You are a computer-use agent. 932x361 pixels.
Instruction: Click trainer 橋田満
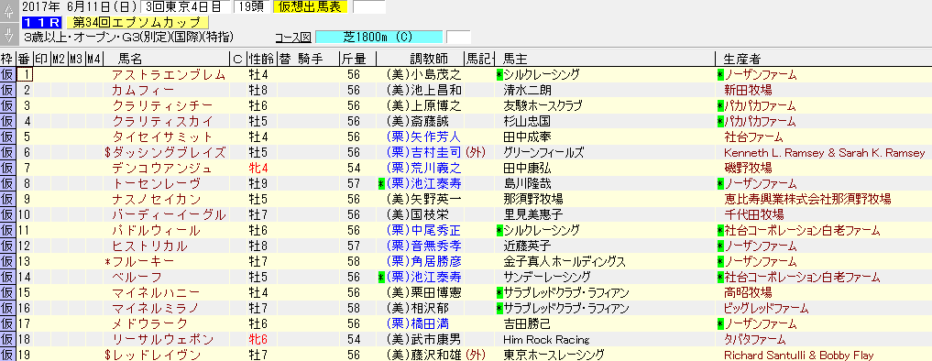click(429, 323)
